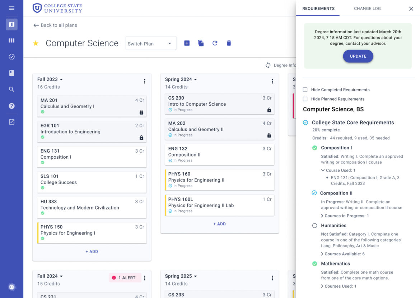Open the PHYS 160L Lab course card

220,205
